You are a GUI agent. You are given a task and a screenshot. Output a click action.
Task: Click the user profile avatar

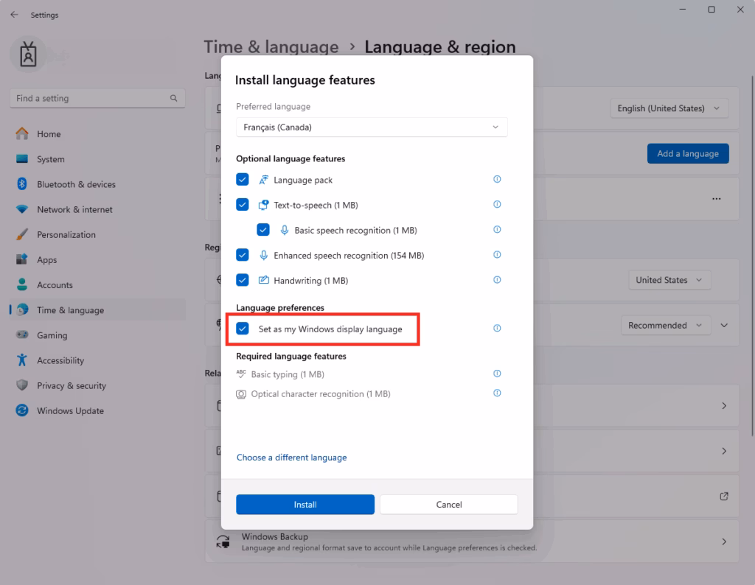(x=28, y=55)
